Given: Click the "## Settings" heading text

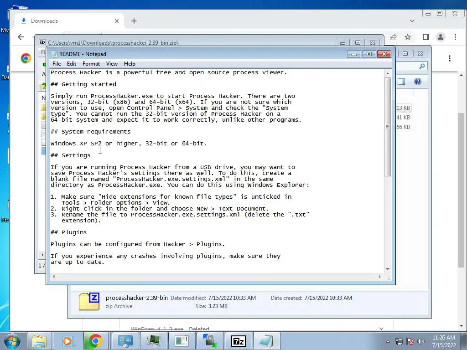Looking at the screenshot, I should pyautogui.click(x=71, y=155).
